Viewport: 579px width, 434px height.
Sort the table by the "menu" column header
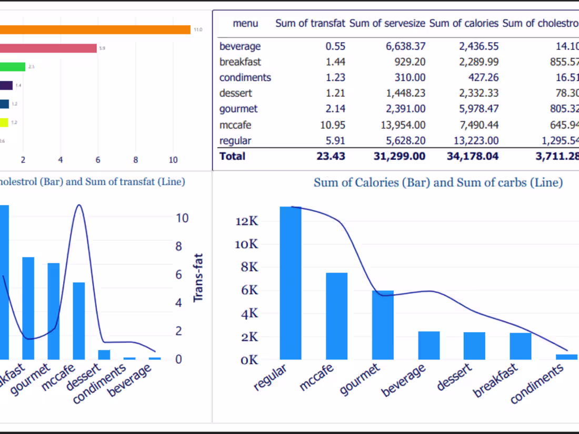point(245,24)
